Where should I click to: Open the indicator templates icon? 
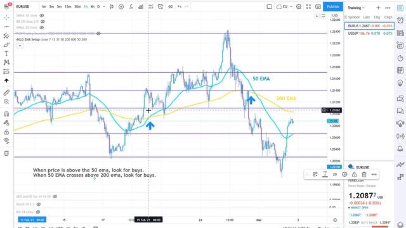(x=151, y=7)
